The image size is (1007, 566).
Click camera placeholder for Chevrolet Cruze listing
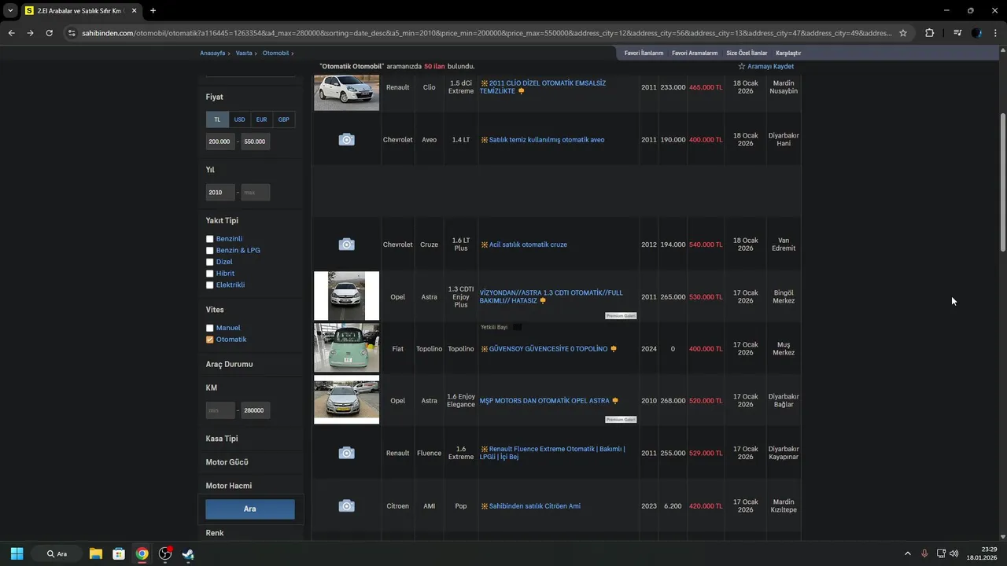click(346, 244)
